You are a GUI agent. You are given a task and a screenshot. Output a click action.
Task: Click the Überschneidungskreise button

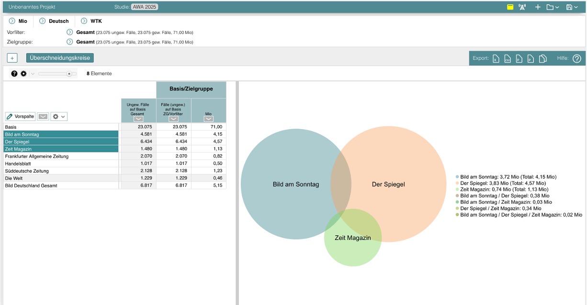coord(60,58)
